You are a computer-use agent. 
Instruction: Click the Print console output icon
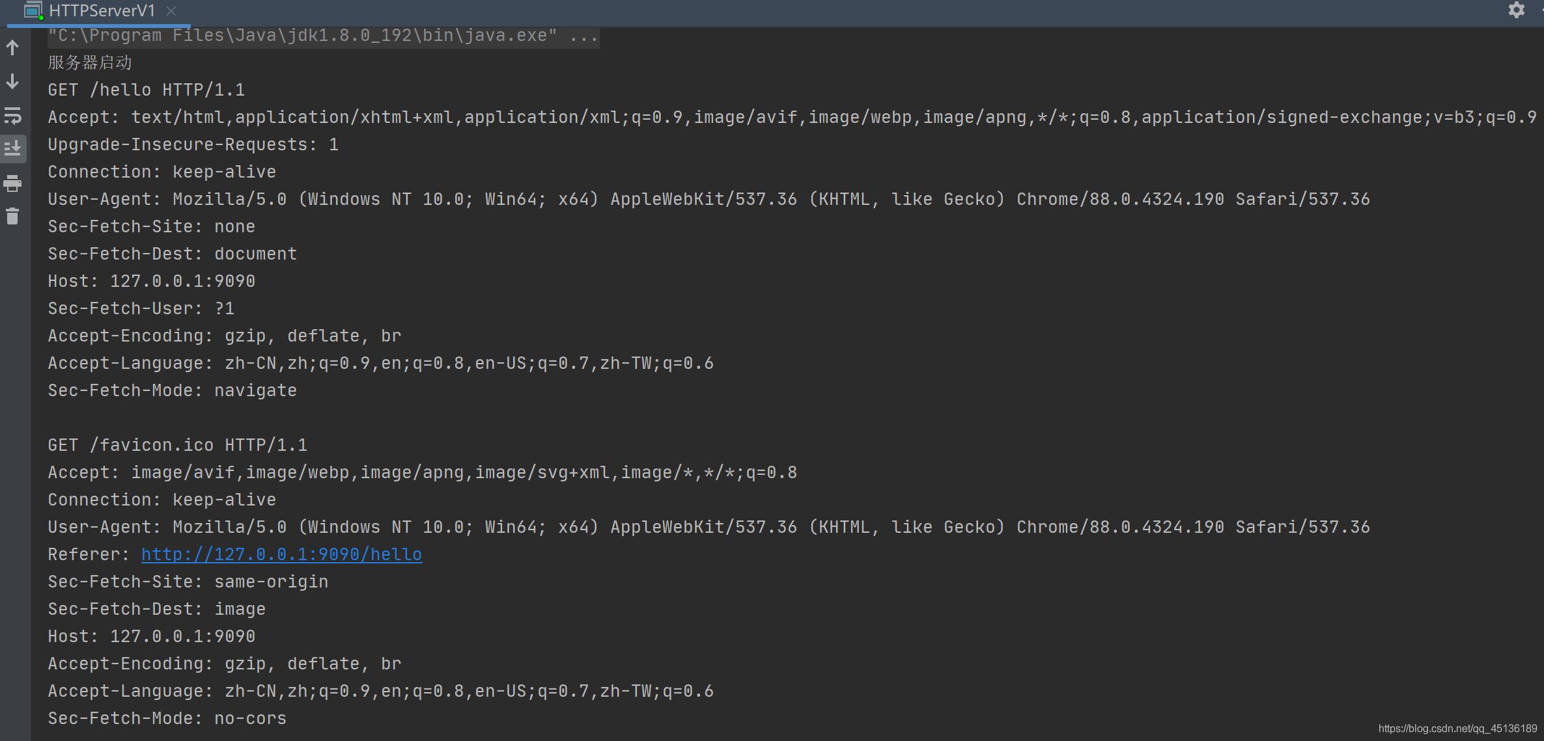coord(12,183)
